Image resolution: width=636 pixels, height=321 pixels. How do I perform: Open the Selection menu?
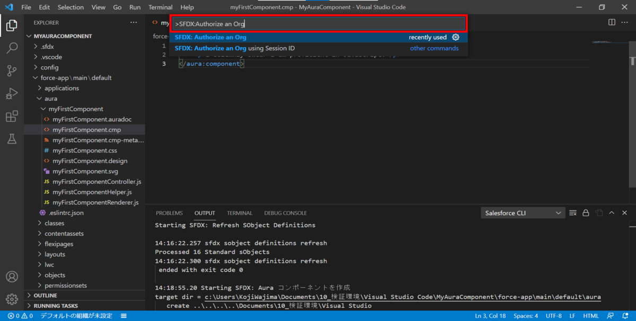coord(70,7)
